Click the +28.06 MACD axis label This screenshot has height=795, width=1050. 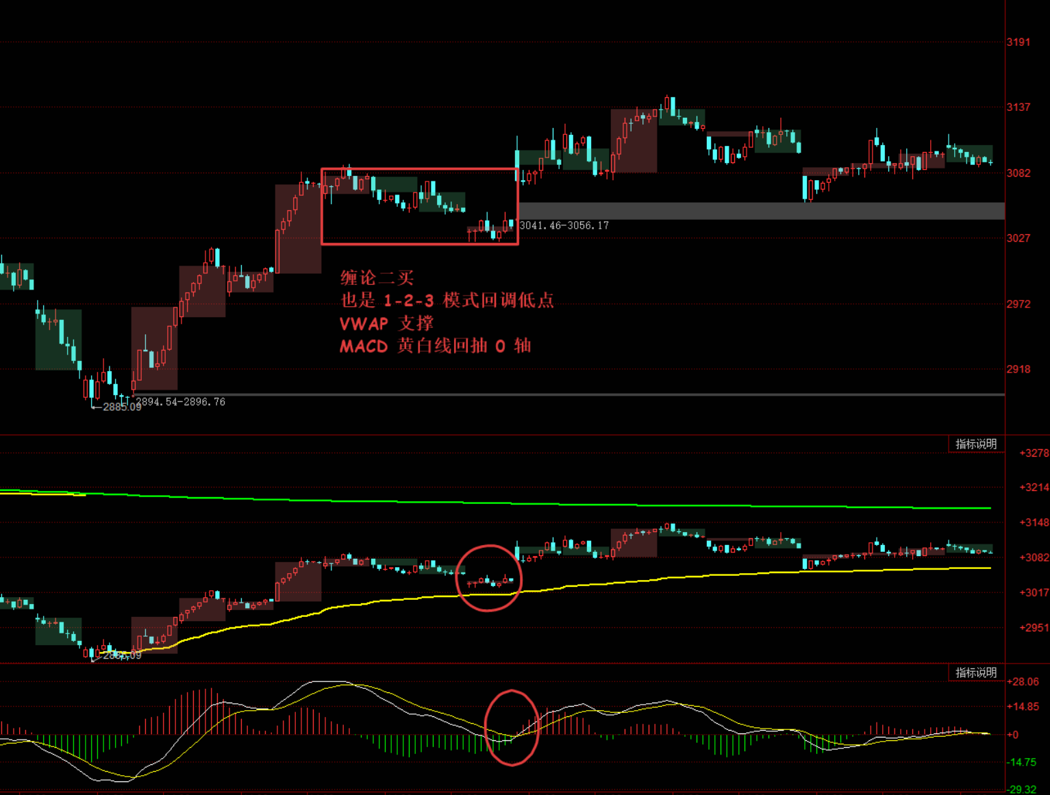(x=1023, y=681)
